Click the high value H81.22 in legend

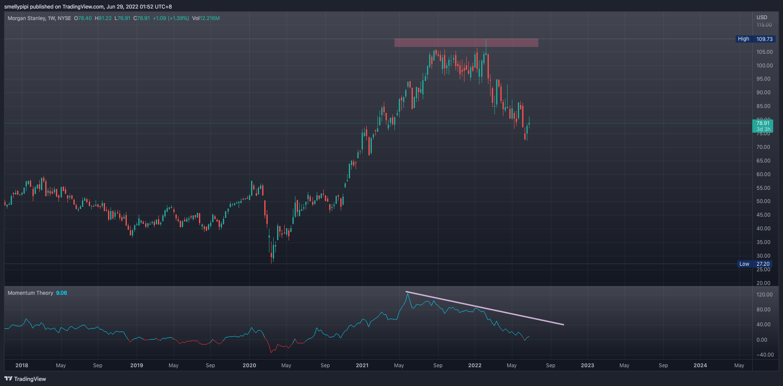coord(103,18)
